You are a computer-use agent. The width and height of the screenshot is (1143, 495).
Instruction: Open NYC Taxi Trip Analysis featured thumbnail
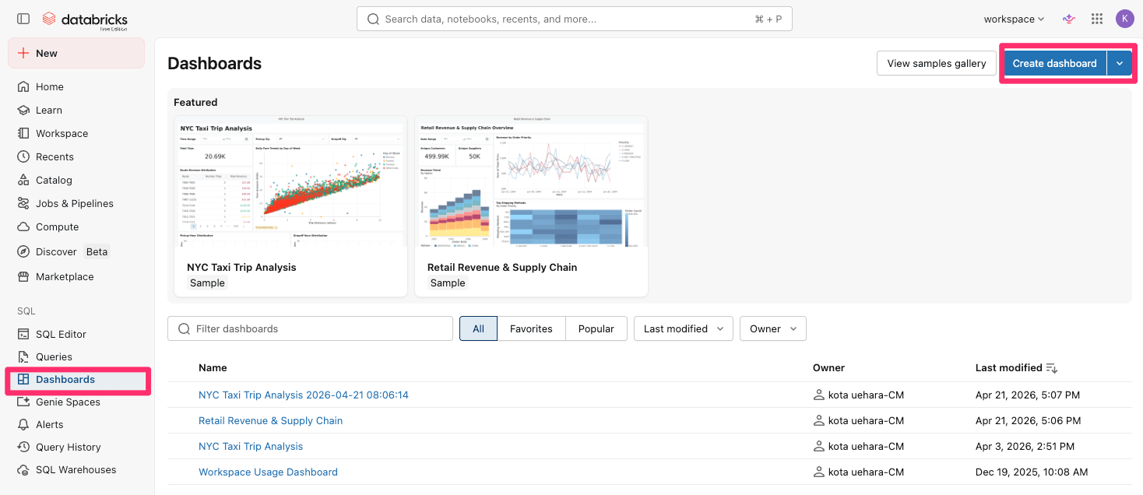pos(291,181)
